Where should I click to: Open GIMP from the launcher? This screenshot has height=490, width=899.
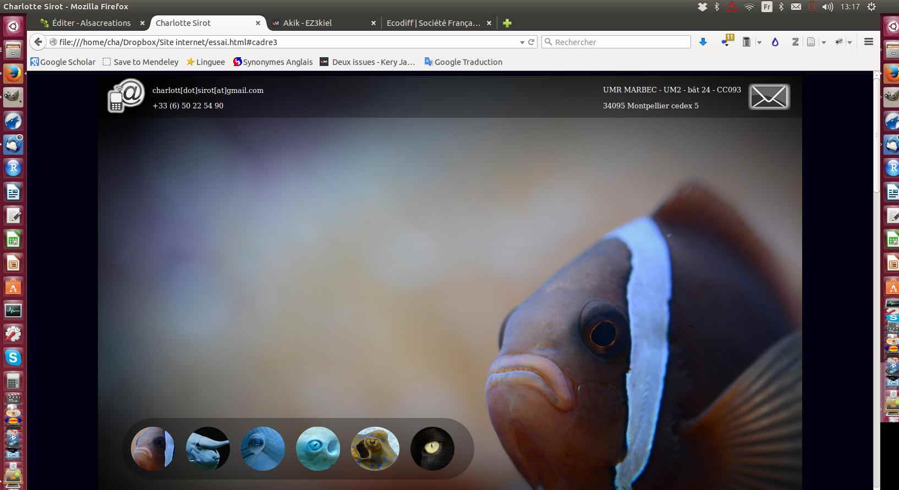point(13,97)
